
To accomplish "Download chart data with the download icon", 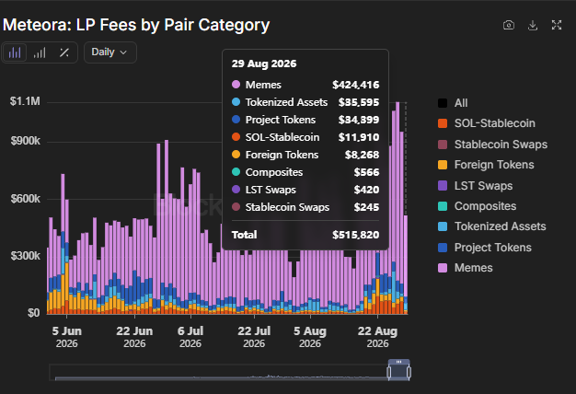I will click(x=533, y=25).
